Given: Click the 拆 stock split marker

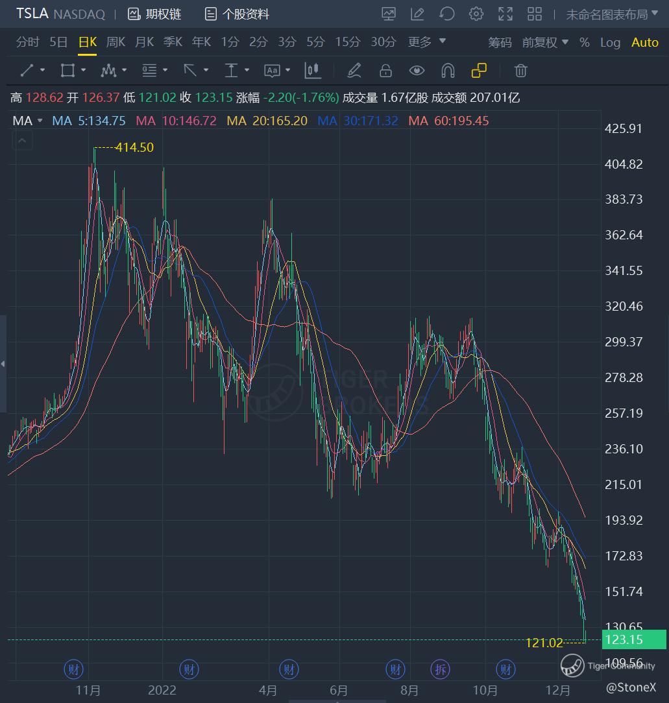Looking at the screenshot, I should [441, 669].
